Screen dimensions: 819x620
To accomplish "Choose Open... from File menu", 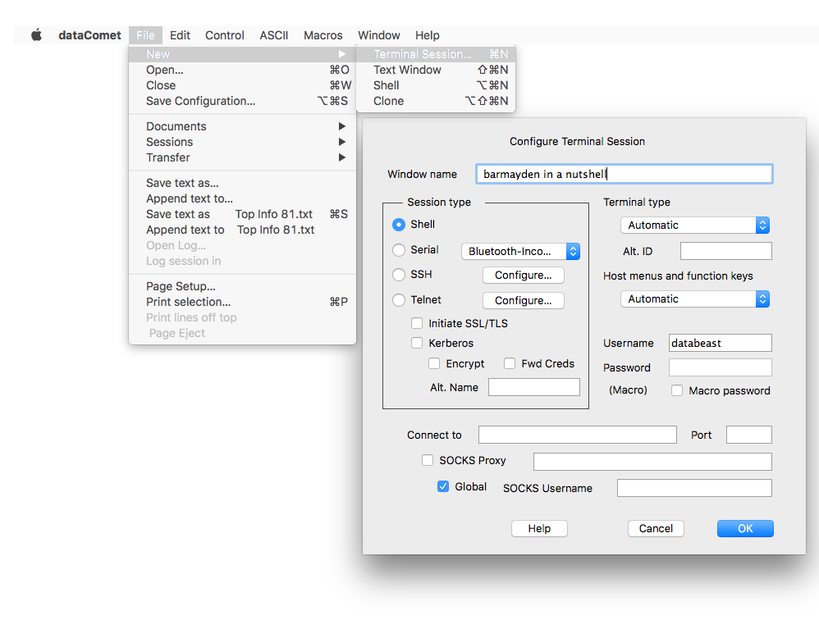I will (242, 70).
